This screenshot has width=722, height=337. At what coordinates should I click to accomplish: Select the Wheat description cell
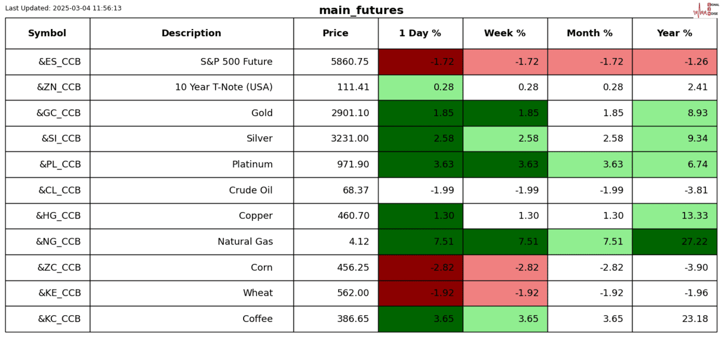pyautogui.click(x=258, y=293)
